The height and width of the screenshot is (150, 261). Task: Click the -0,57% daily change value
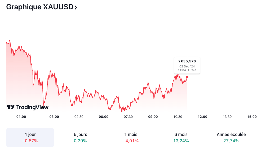(30, 141)
